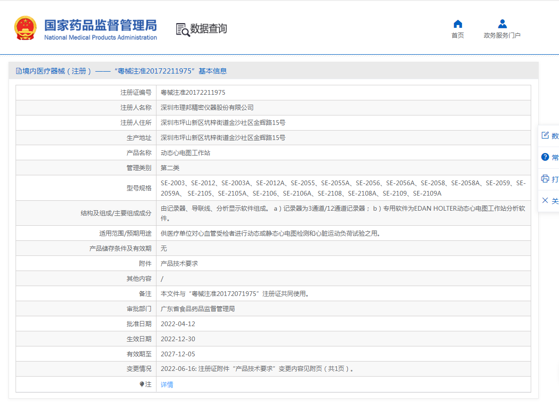This screenshot has height=411, width=559.
Task: Click the pencil edit icon in side panel
Action: (x=545, y=135)
